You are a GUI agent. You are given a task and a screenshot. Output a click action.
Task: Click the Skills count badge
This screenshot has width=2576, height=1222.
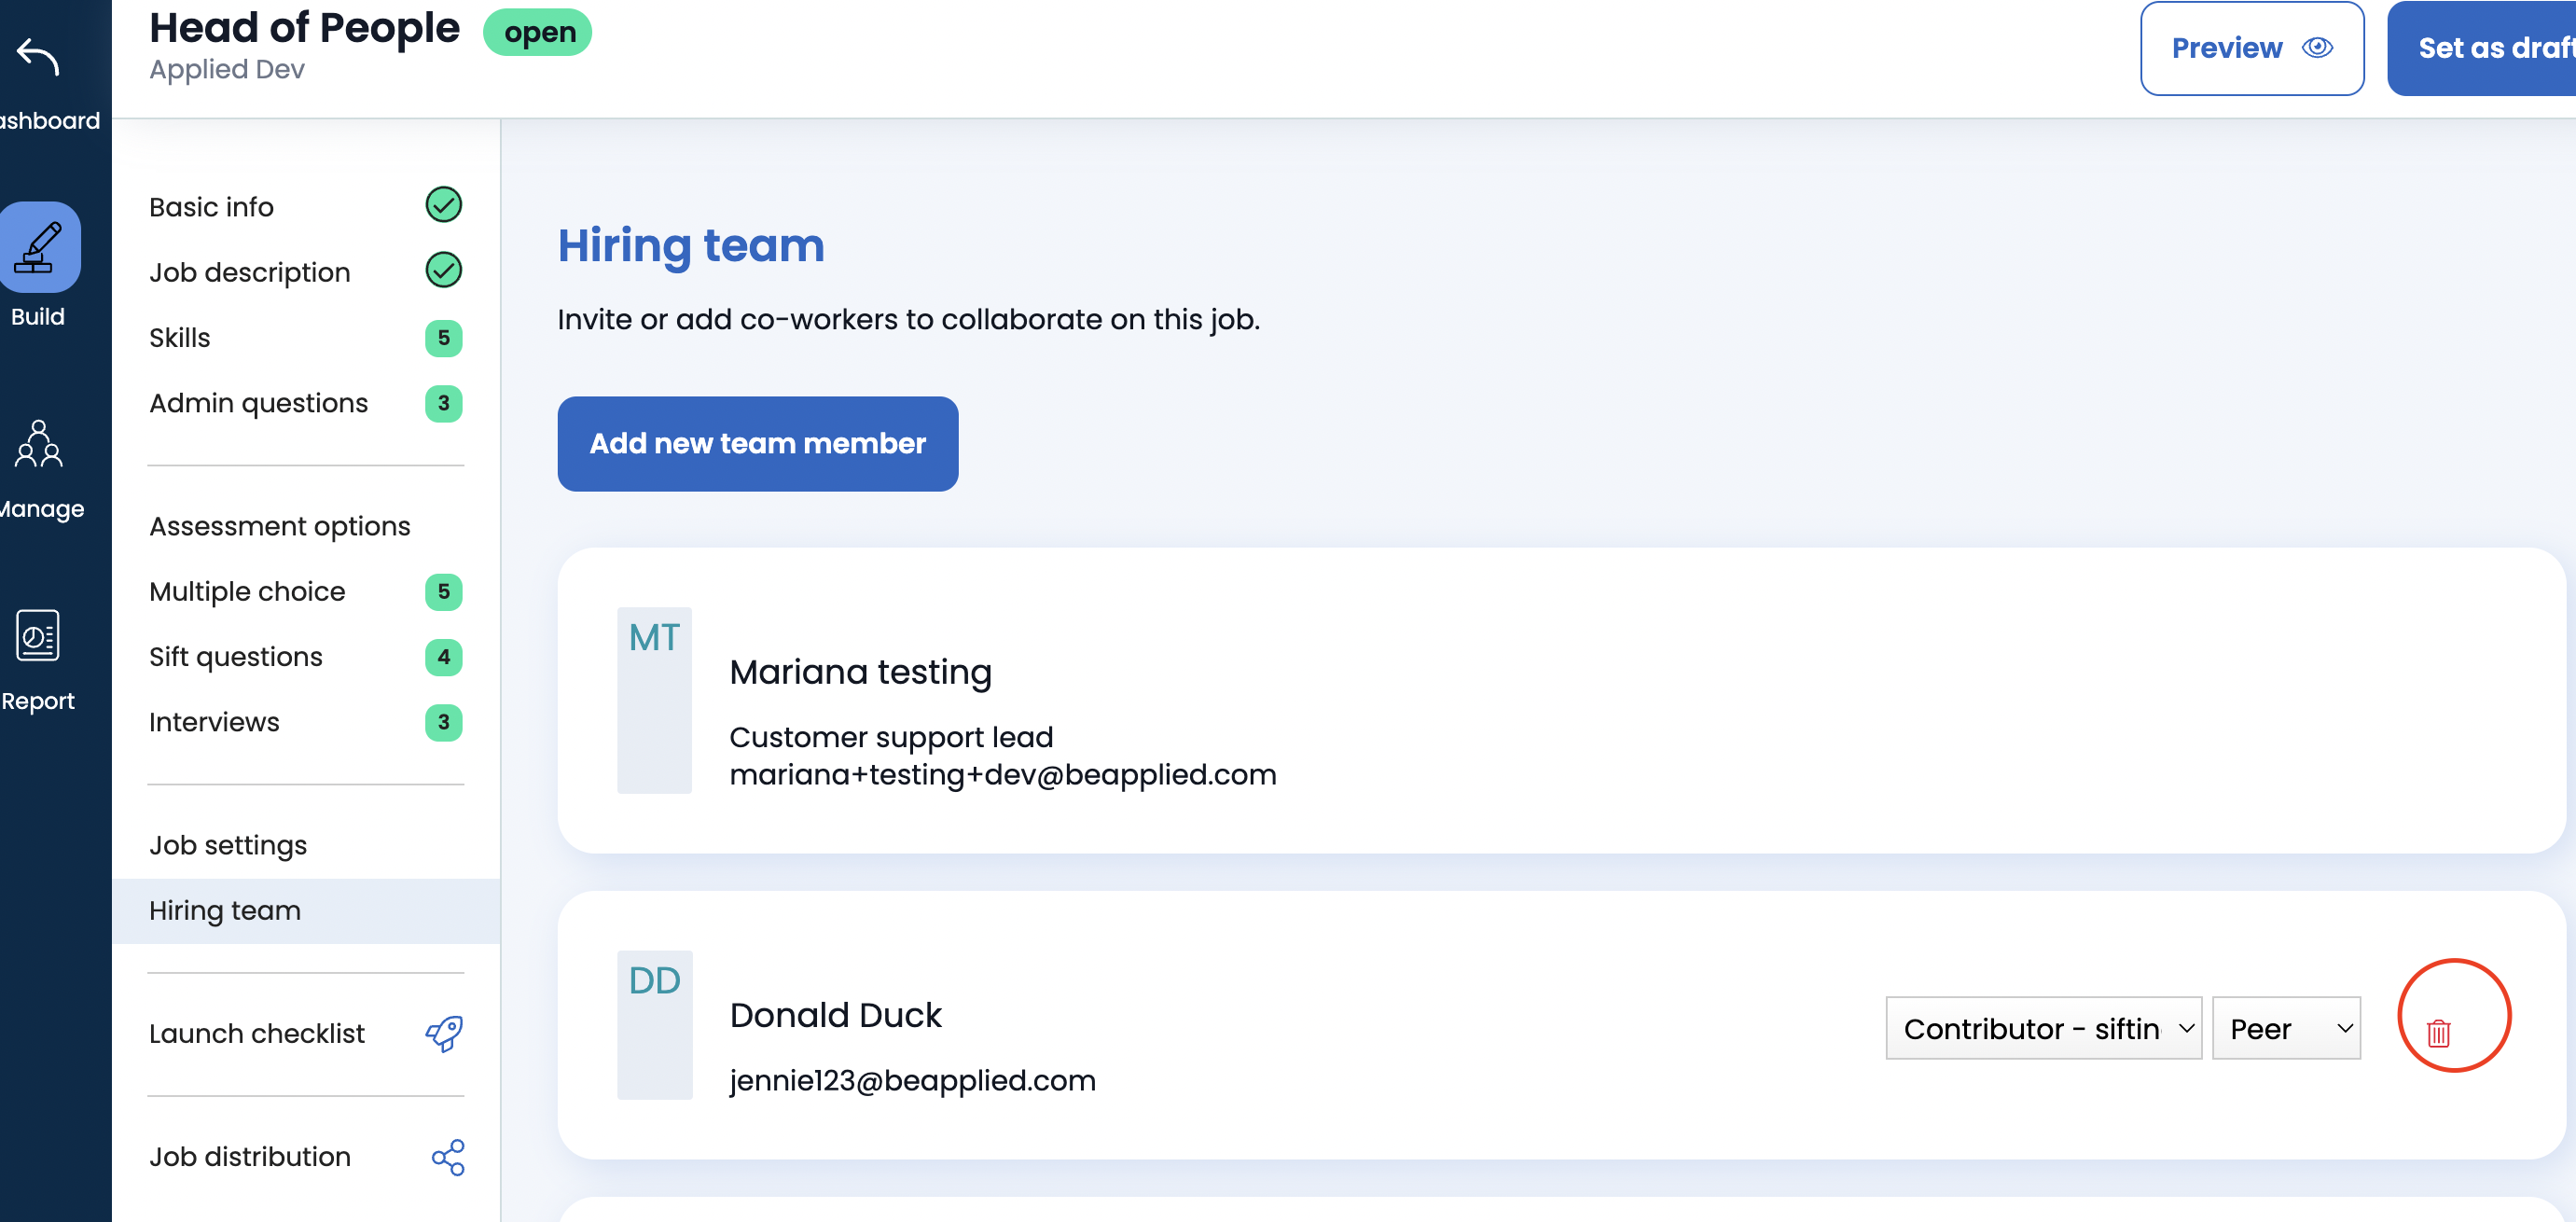443,338
